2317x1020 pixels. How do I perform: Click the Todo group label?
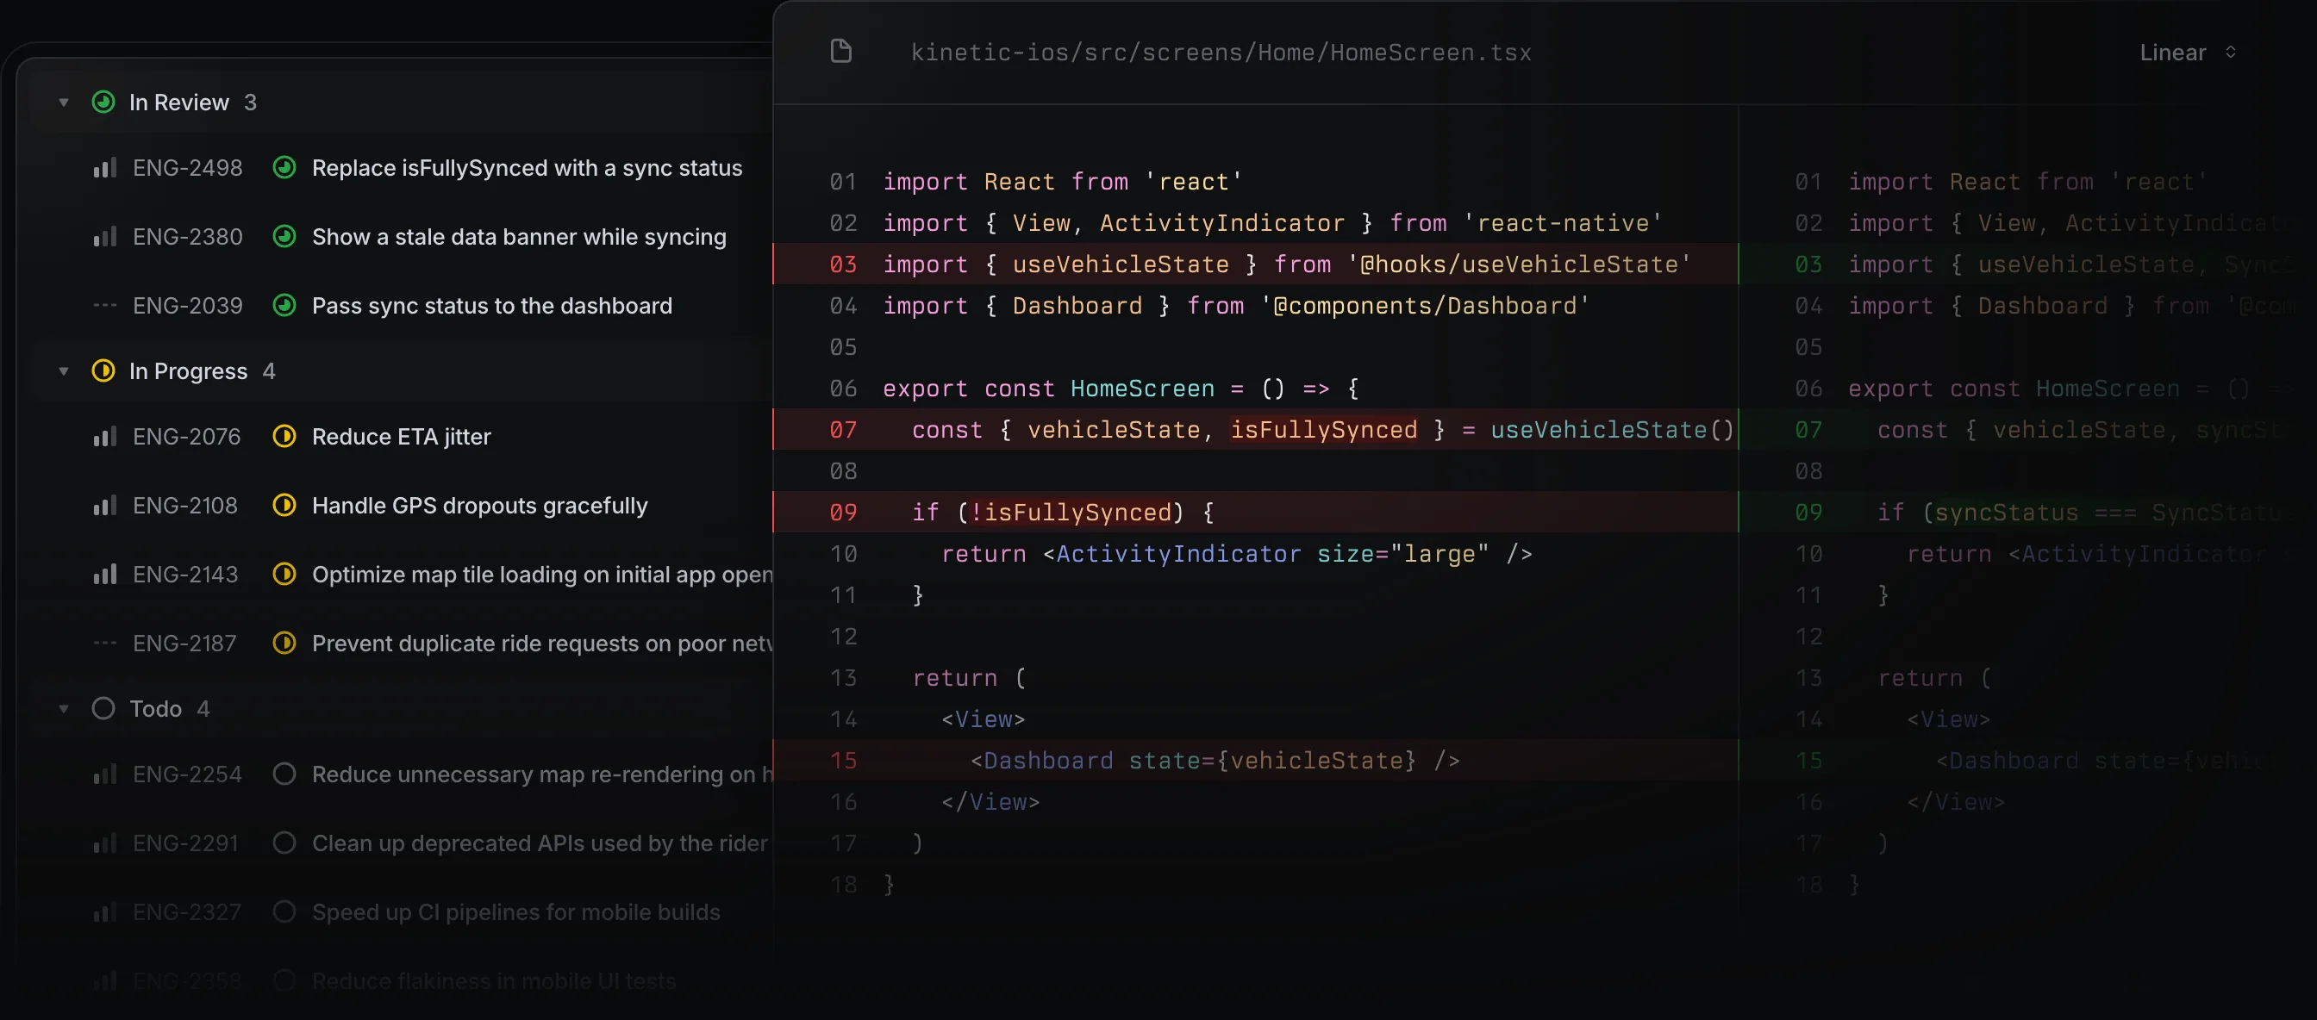156,709
